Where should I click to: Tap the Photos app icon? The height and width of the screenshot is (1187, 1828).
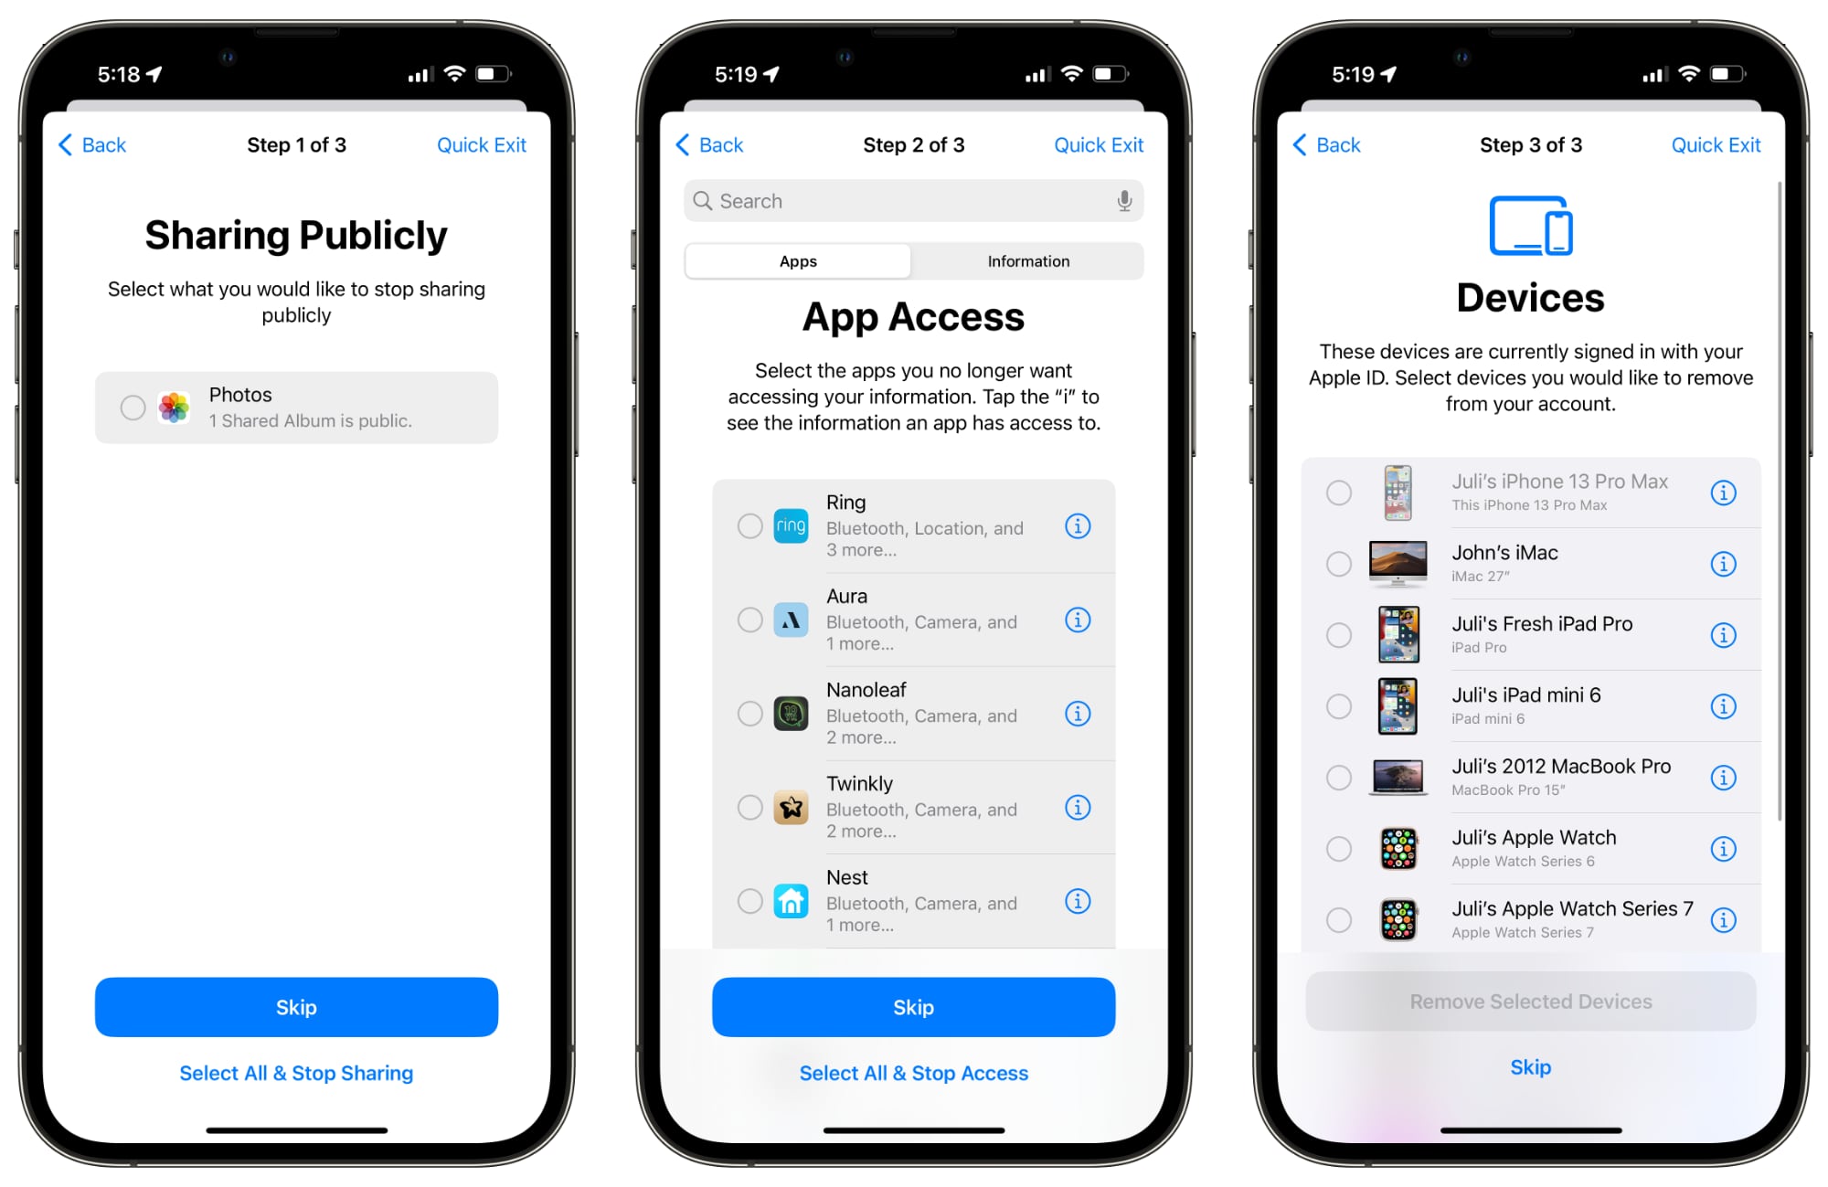[x=175, y=407]
